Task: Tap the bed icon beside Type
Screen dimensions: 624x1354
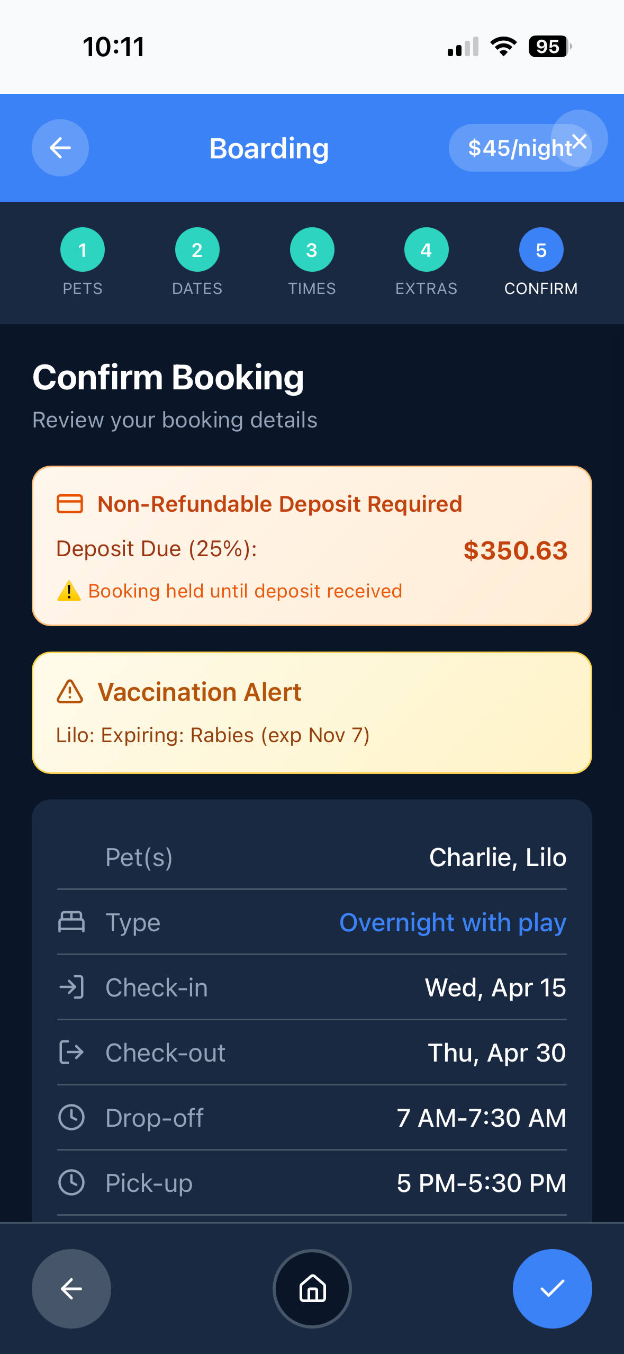Action: [71, 922]
